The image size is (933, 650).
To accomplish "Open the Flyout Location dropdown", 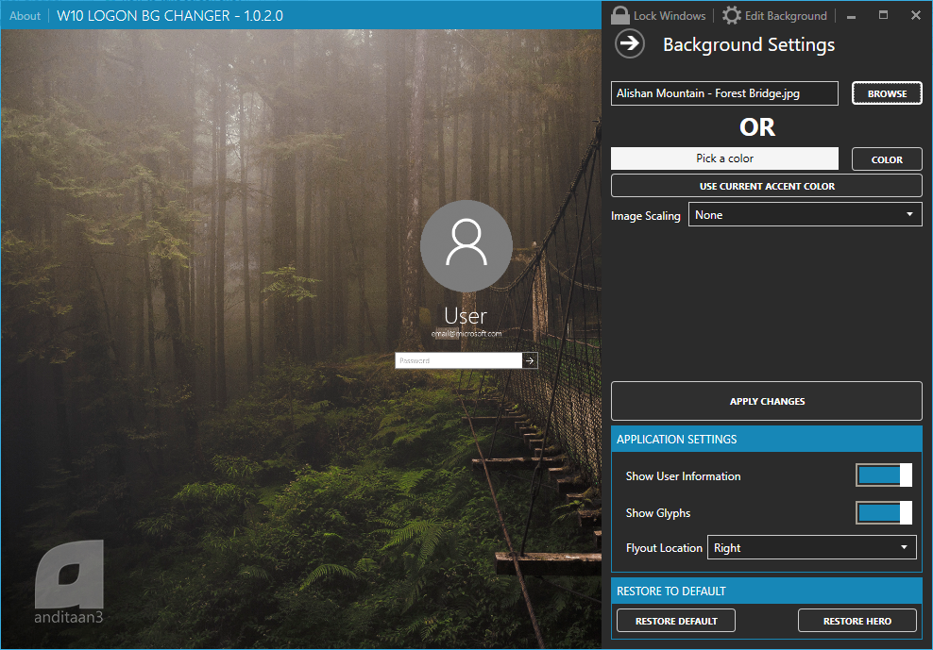I will click(x=811, y=548).
